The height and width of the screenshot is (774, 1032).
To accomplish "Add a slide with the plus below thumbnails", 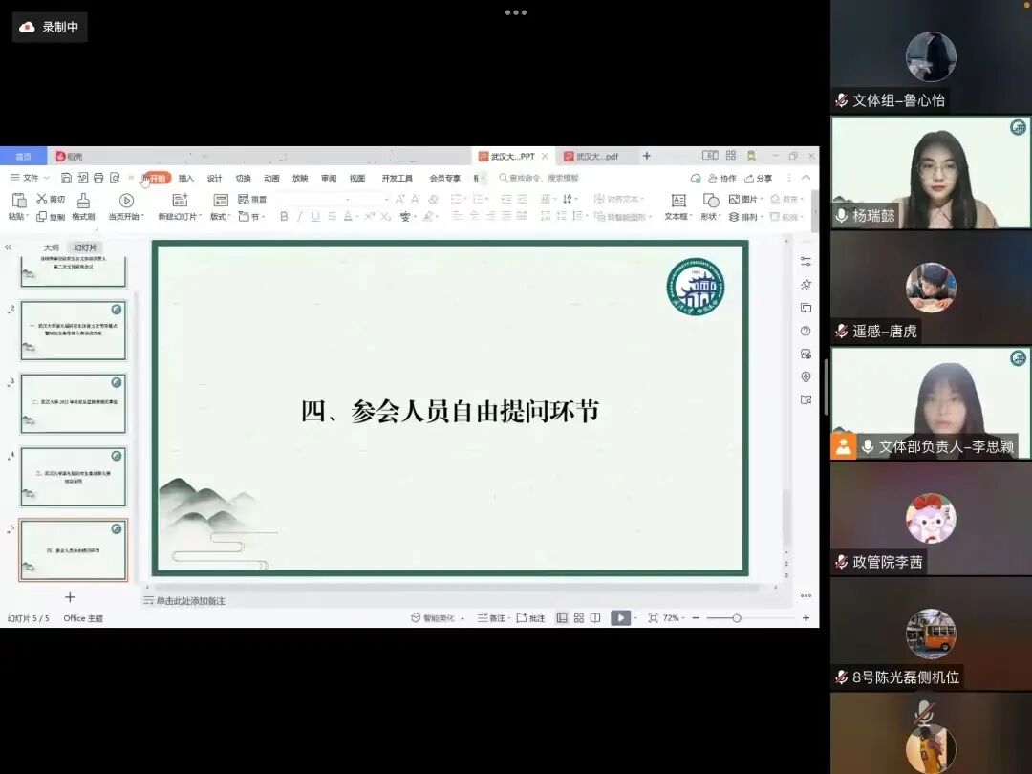I will [70, 597].
